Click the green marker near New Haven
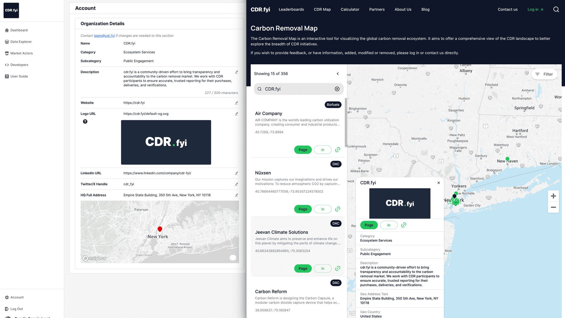The height and width of the screenshot is (318, 565). 507,159
